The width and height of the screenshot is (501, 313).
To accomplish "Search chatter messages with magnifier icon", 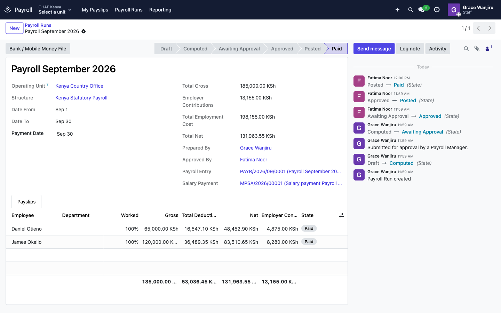I will tap(466, 49).
